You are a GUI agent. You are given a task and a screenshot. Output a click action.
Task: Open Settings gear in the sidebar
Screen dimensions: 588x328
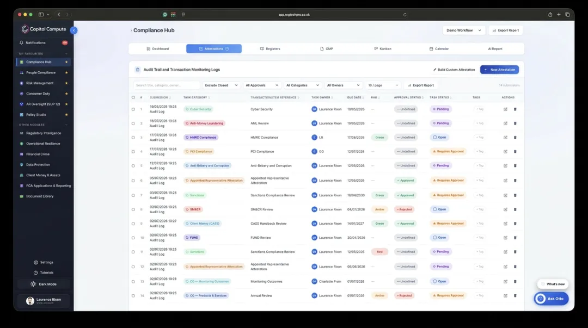tap(36, 262)
